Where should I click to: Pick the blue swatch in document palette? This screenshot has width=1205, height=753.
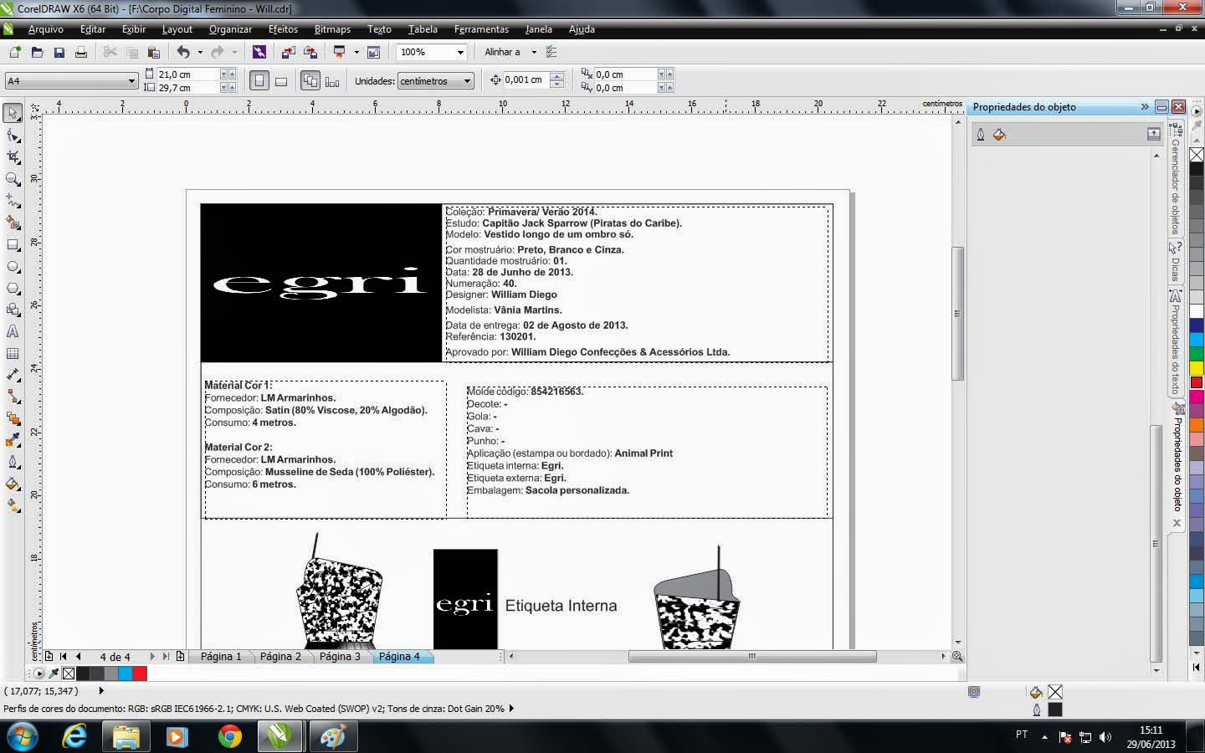(126, 674)
